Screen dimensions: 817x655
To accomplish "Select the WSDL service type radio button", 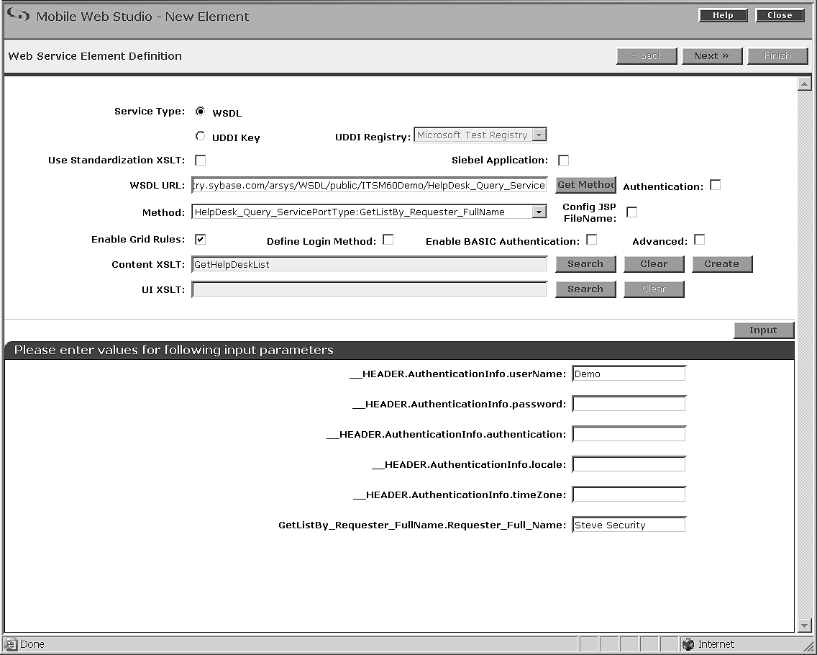I will pos(200,111).
